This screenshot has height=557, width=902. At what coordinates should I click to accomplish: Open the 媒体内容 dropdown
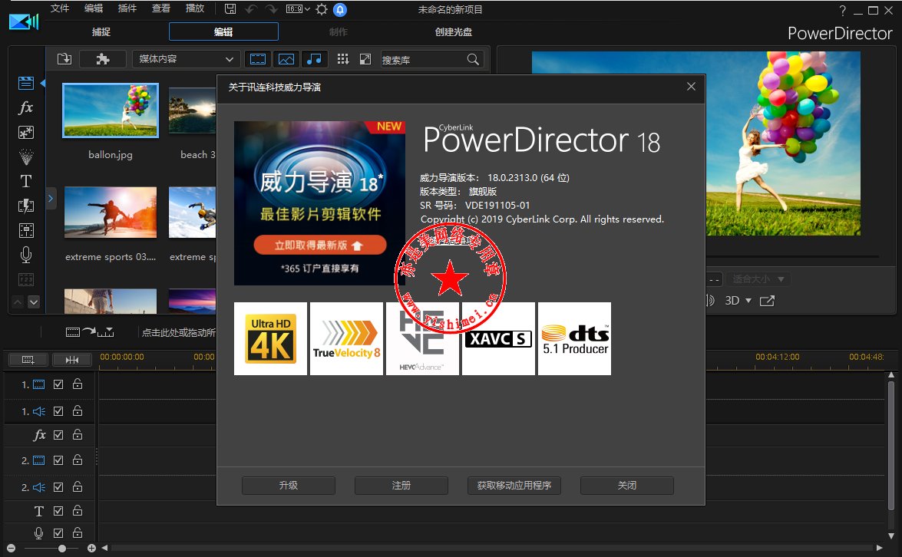click(x=186, y=59)
